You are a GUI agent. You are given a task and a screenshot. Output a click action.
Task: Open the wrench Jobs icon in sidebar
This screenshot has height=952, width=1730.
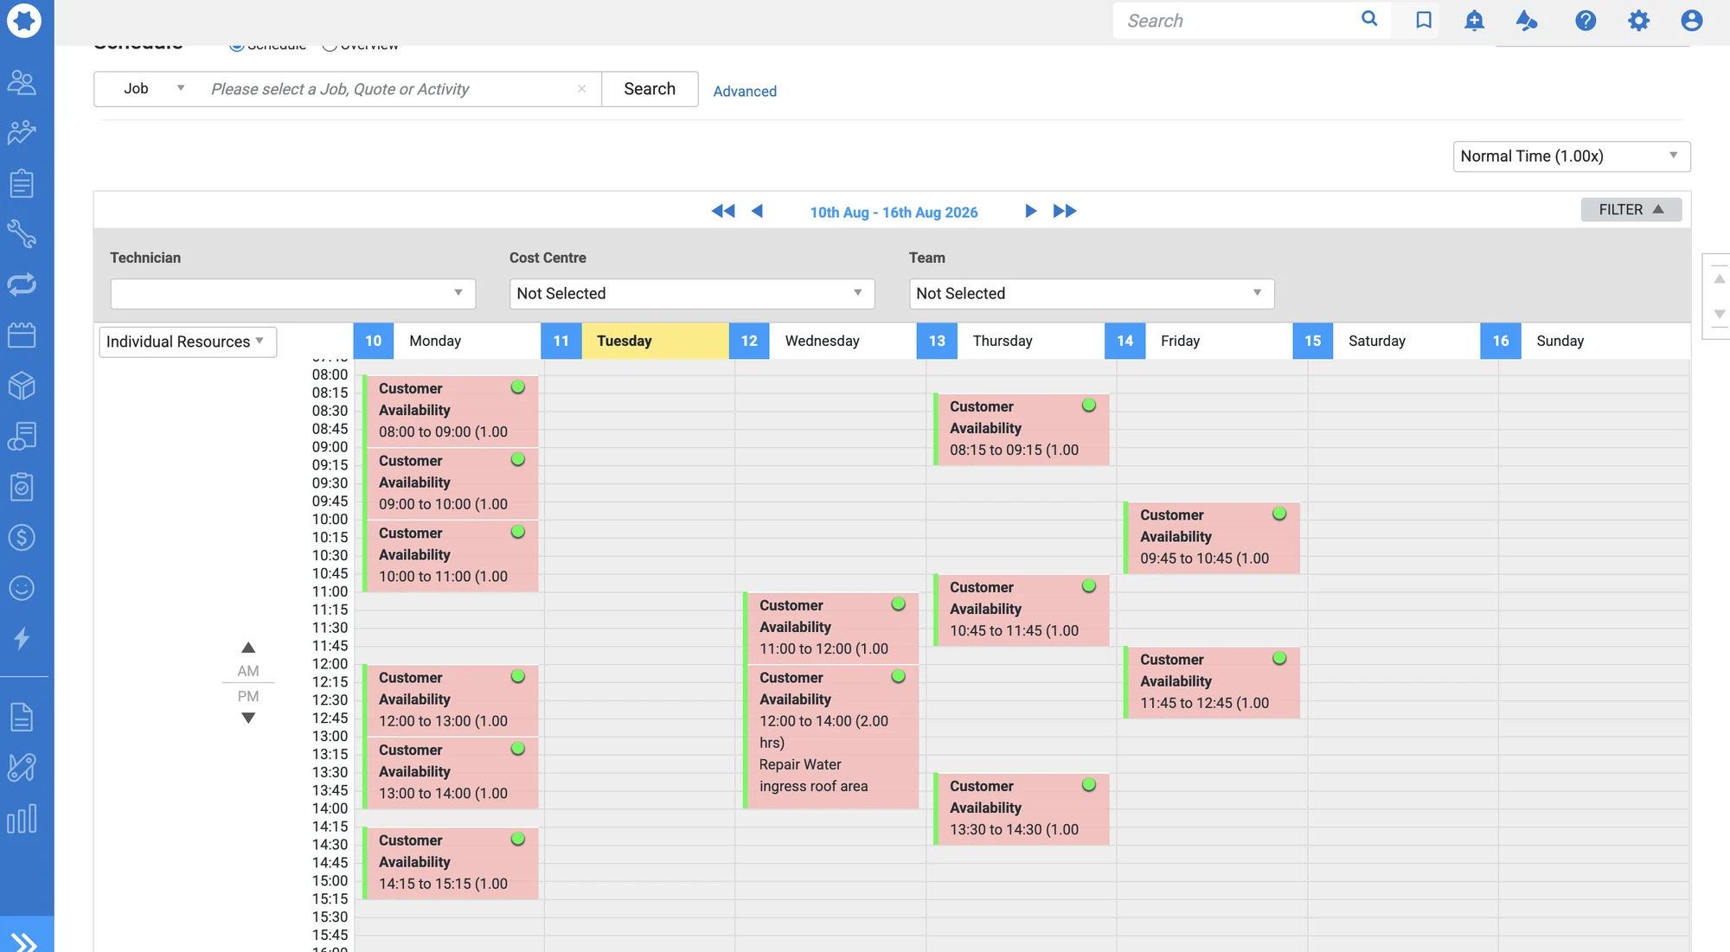22,233
